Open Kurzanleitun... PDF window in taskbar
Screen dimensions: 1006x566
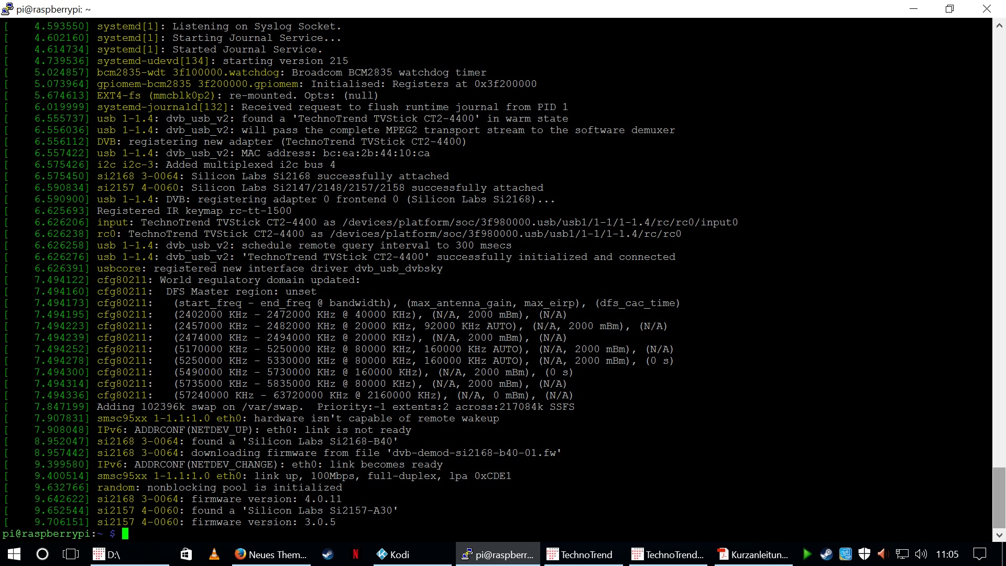point(753,554)
